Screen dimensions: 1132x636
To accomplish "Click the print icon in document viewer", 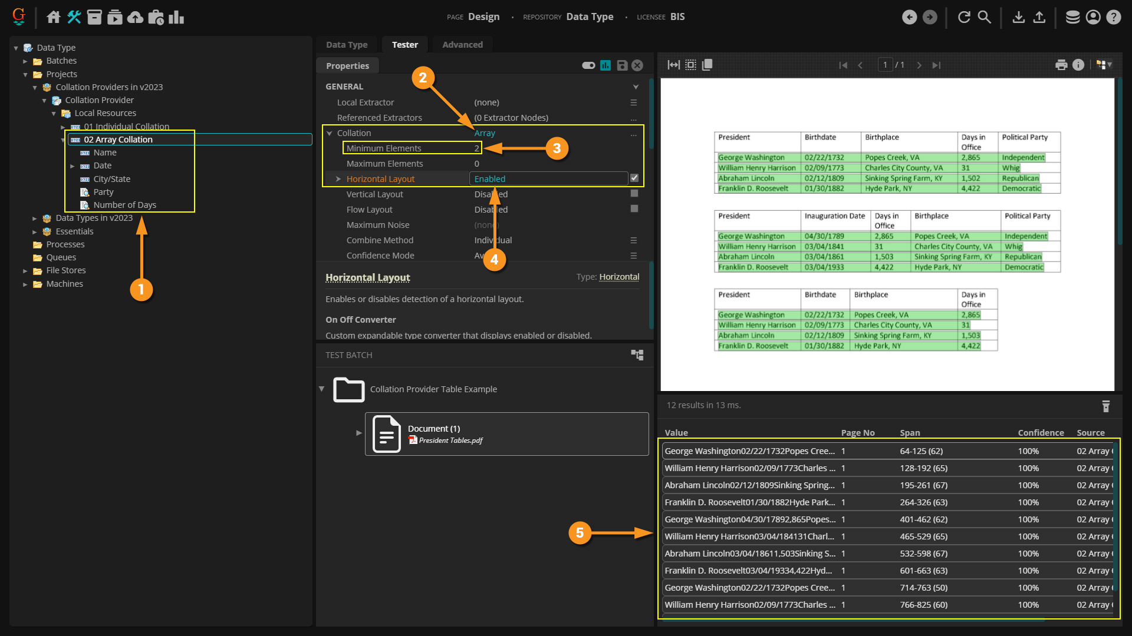I will tap(1061, 65).
